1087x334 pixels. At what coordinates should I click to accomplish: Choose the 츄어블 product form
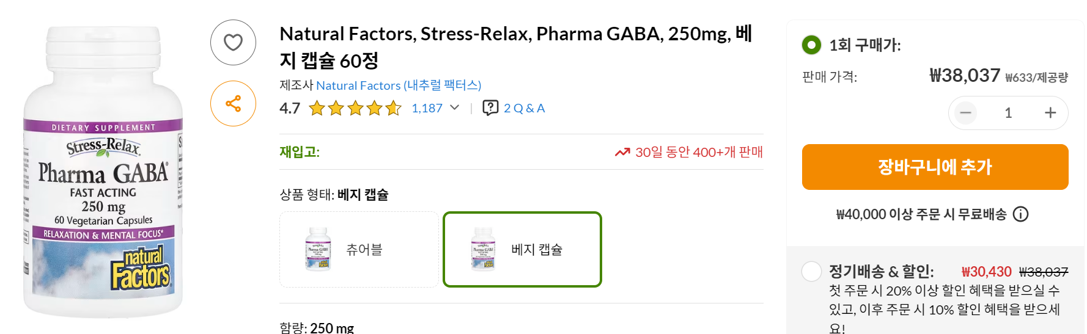(x=359, y=249)
